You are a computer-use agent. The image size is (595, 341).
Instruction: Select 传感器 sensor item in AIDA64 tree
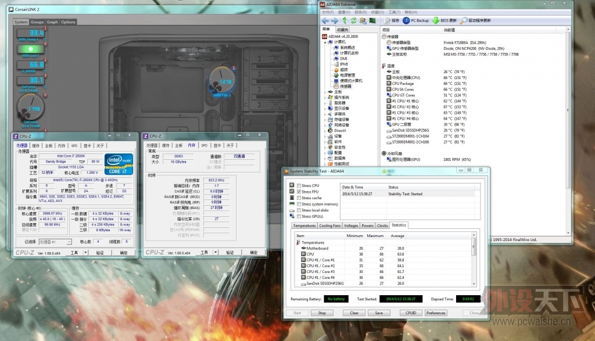tap(343, 87)
